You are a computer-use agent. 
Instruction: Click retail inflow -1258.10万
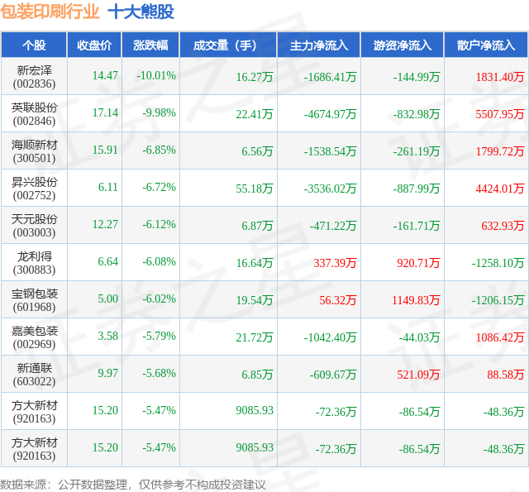point(498,263)
